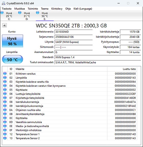This screenshot has height=147, width=143.
Task: Select raw value 00000004148D9
Action: point(125,98)
